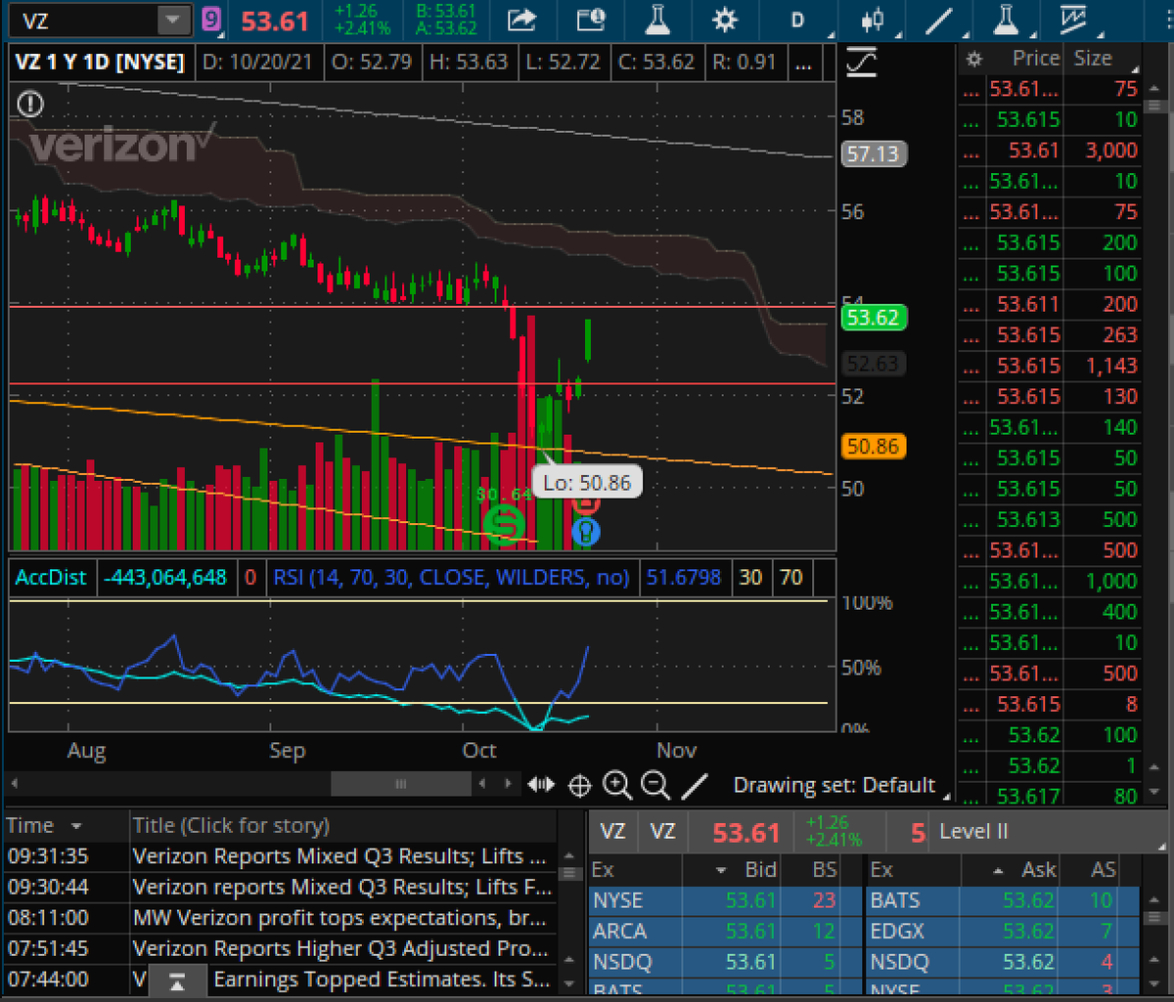
Task: Click the VZ 1 Y 1D [NYSE] chart title
Action: click(100, 63)
